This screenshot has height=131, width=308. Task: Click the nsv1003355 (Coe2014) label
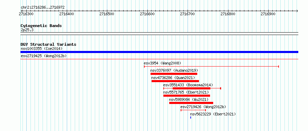click(x=42, y=49)
